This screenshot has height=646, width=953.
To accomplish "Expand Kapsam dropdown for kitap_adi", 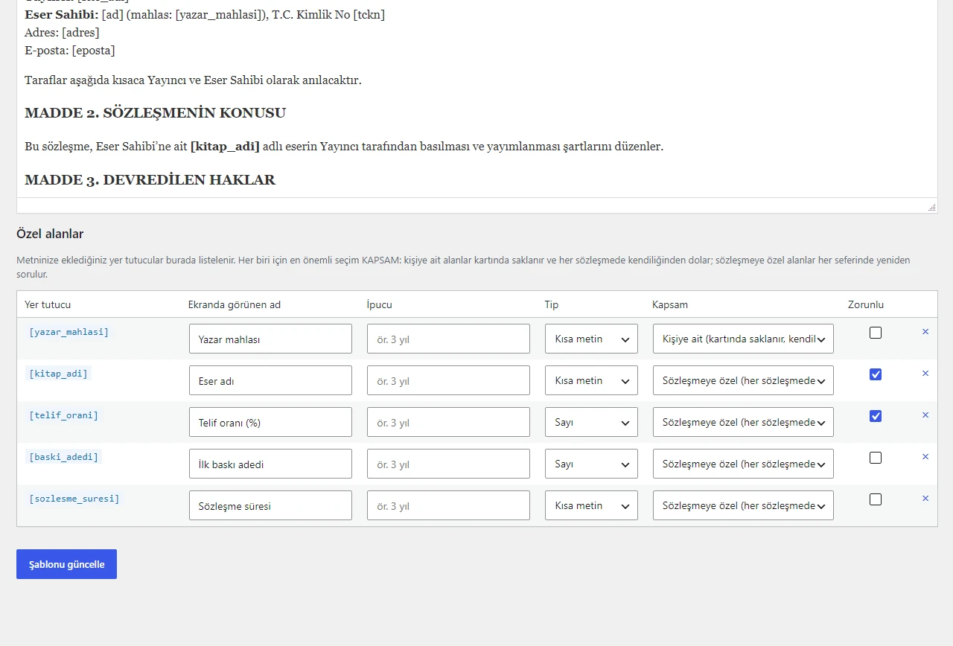I will point(743,380).
